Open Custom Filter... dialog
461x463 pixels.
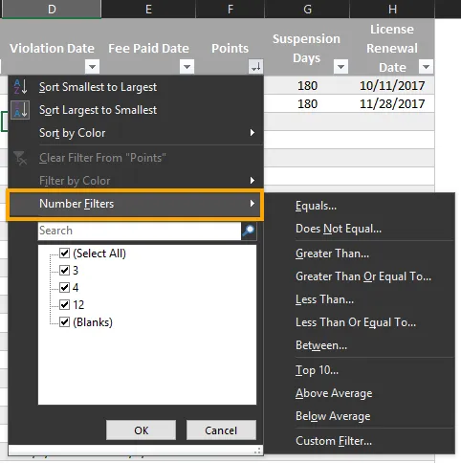pyautogui.click(x=360, y=441)
